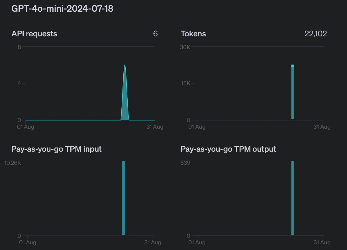Select the Tokens chart title
The image size is (347, 250).
coord(193,34)
